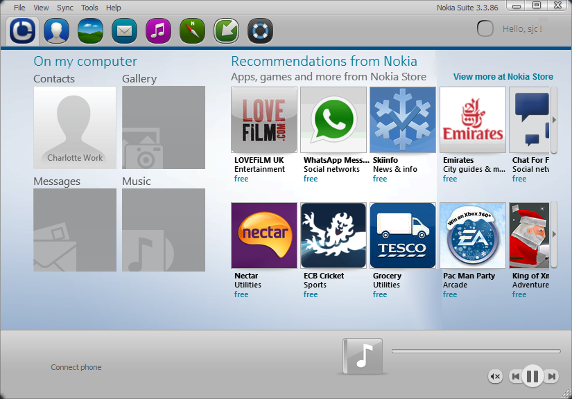The height and width of the screenshot is (399, 572).
Task: Expand bottom row recommendations with right arrow
Action: pos(554,234)
